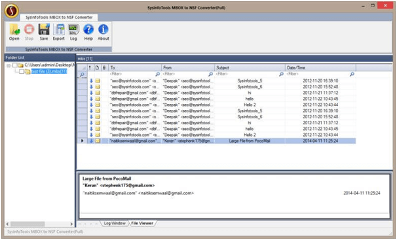Click the magnifier icon at filter row start
This screenshot has width=397, height=240.
82,75
